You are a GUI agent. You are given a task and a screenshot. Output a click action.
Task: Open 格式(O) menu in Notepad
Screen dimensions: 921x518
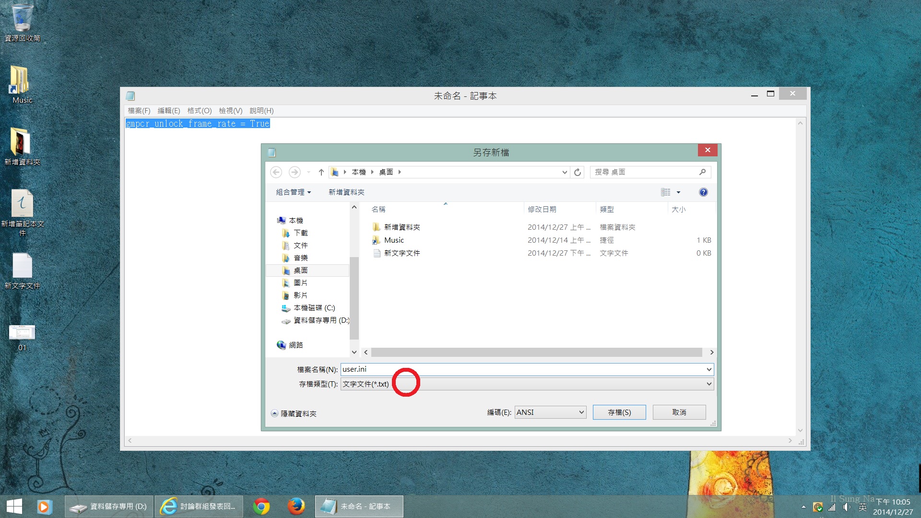(200, 111)
